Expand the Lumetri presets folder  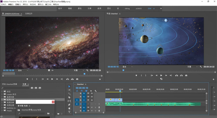2,94
